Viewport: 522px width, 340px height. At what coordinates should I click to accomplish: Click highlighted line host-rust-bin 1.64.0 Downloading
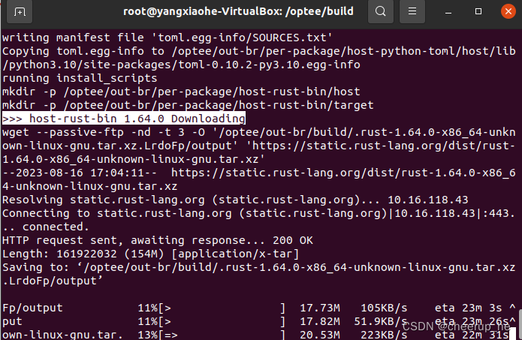[124, 119]
